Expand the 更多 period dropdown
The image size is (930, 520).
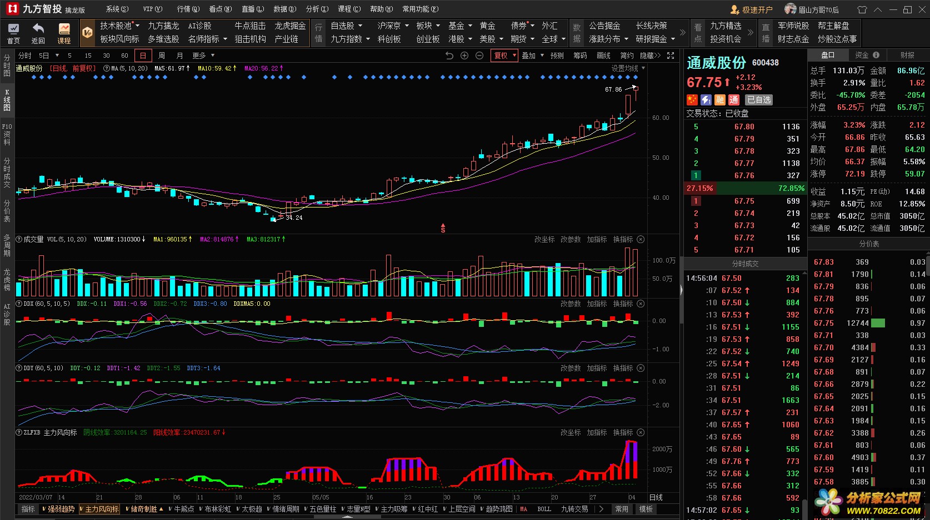coord(203,55)
